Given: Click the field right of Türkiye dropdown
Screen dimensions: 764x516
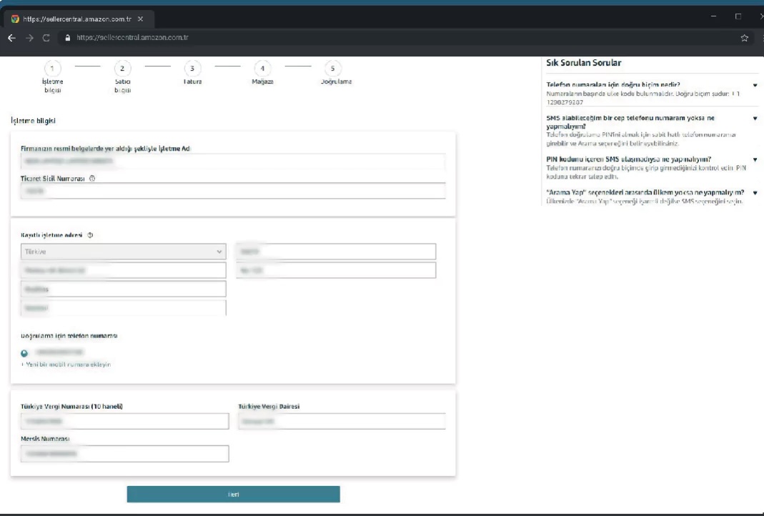Looking at the screenshot, I should coord(336,252).
